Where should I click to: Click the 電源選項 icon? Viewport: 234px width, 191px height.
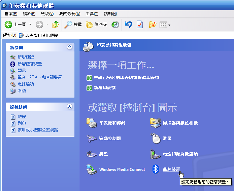[x=13, y=84]
